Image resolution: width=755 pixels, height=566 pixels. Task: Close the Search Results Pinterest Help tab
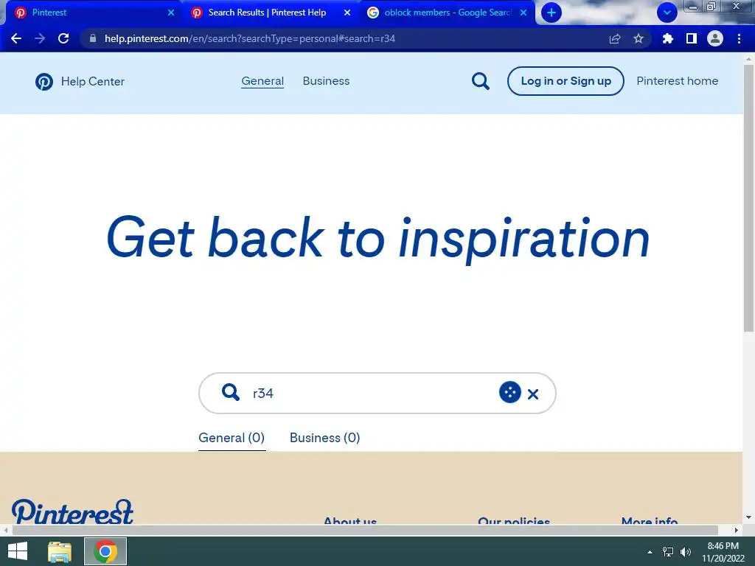347,13
